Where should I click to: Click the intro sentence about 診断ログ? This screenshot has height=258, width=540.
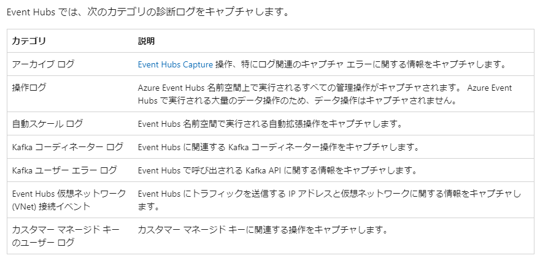(x=148, y=12)
